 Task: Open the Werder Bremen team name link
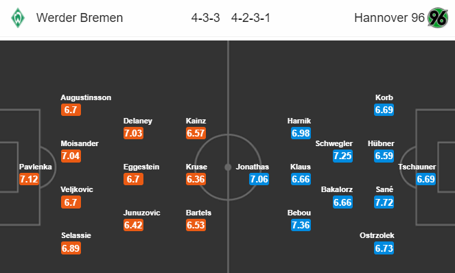click(x=80, y=18)
